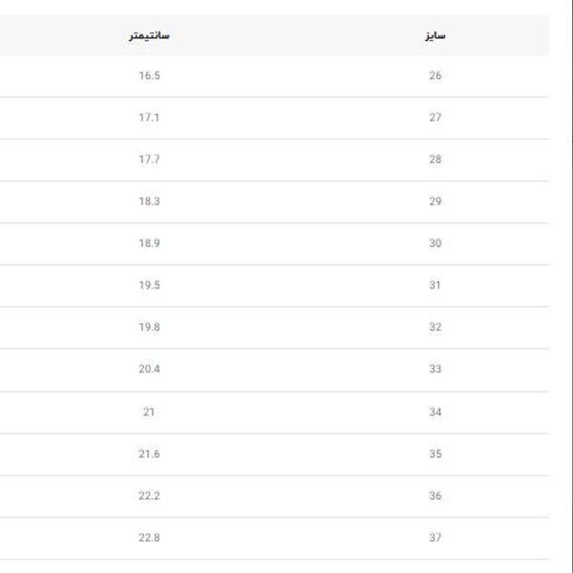Click the سایز column header
The height and width of the screenshot is (573, 573).
click(x=435, y=36)
